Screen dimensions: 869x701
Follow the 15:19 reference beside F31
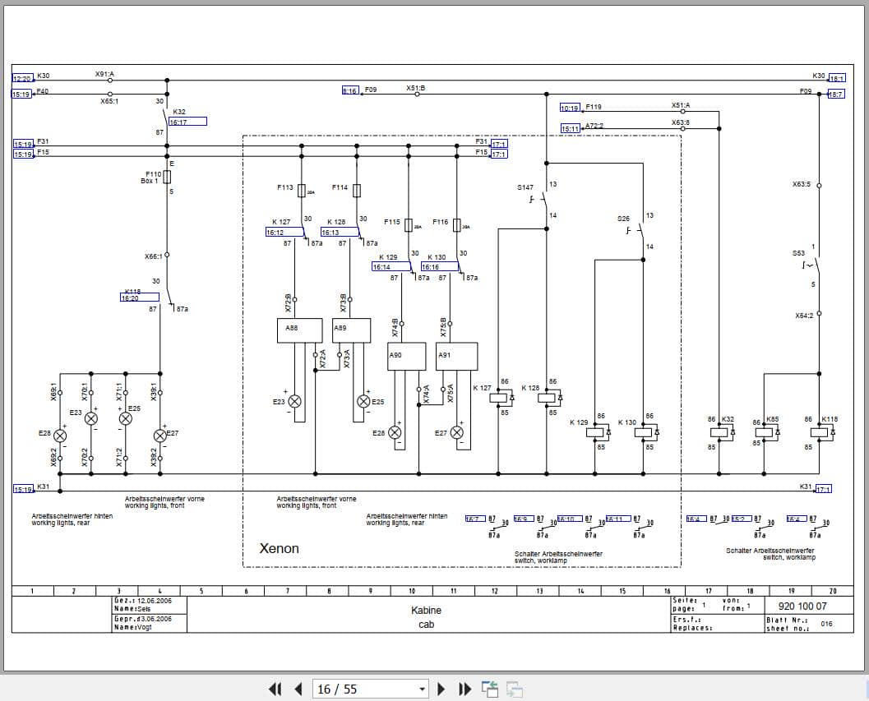click(23, 144)
